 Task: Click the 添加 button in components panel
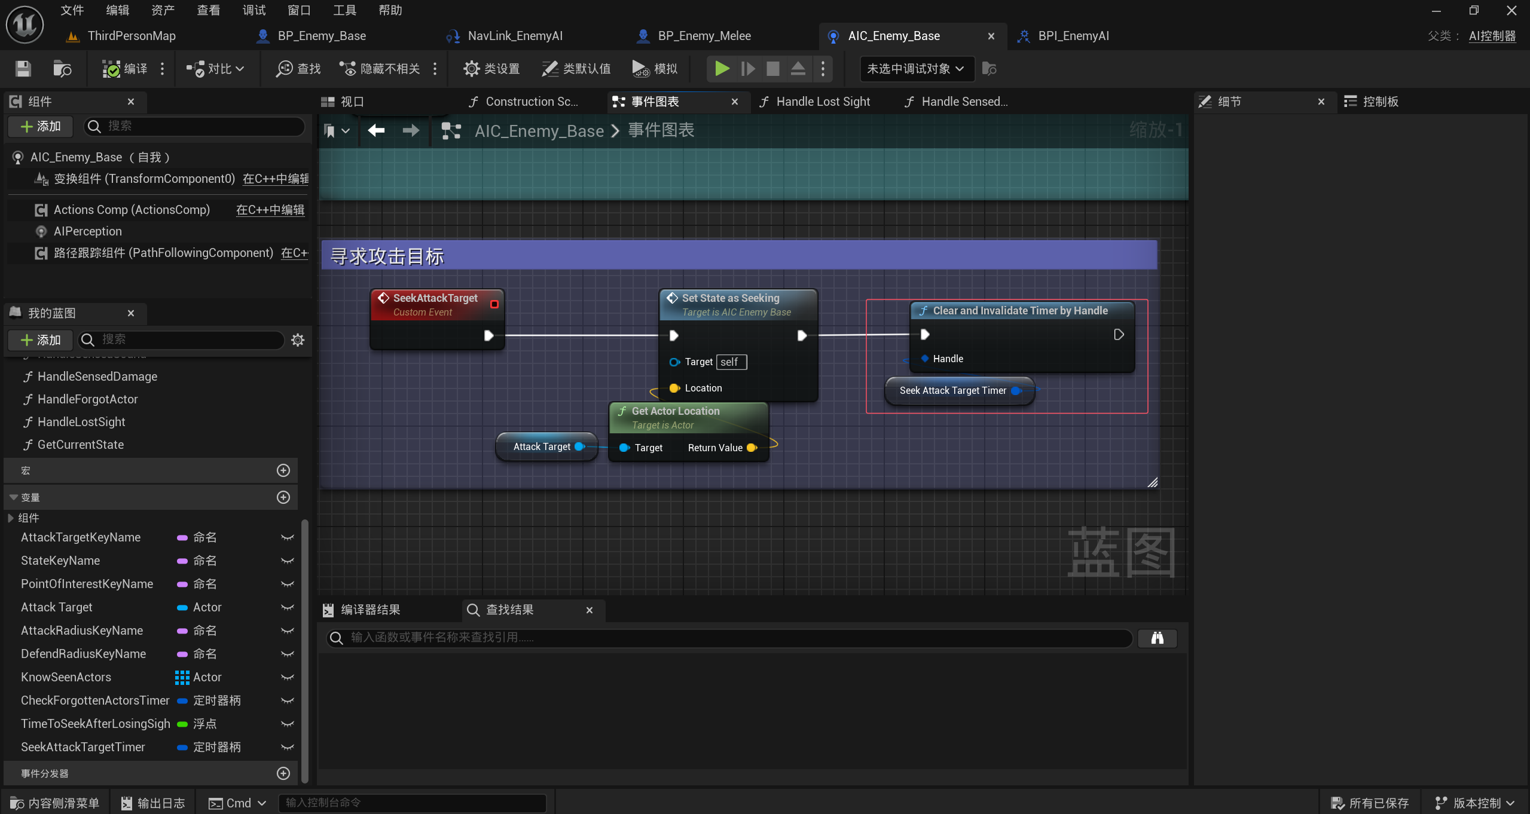coord(40,126)
